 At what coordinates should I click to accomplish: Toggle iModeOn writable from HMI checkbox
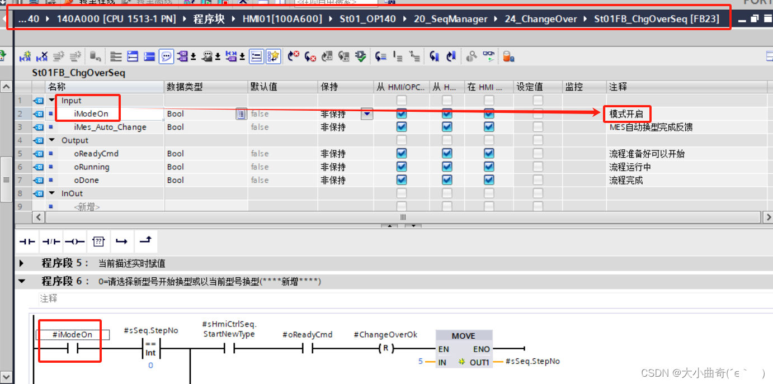(447, 113)
